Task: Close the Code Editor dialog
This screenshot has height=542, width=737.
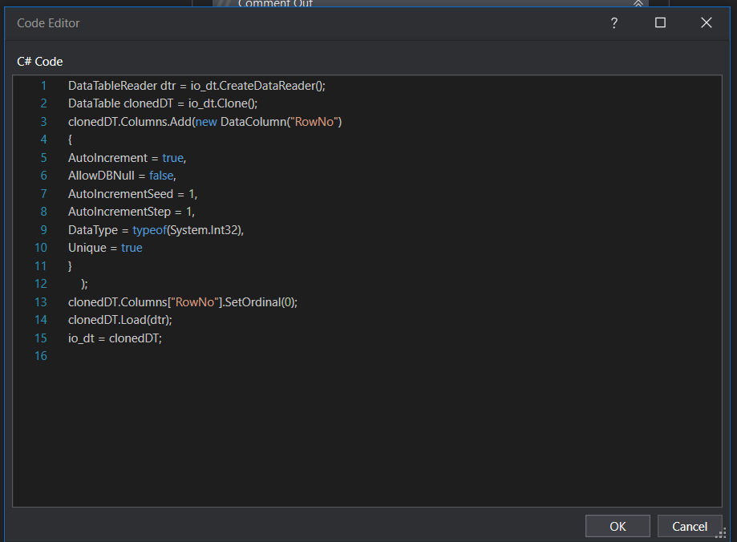Action: pos(706,23)
